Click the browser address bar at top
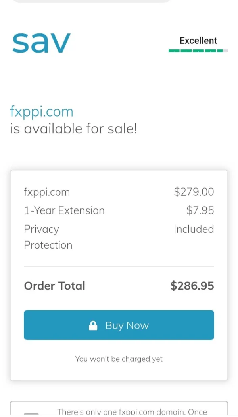 (91, 1)
